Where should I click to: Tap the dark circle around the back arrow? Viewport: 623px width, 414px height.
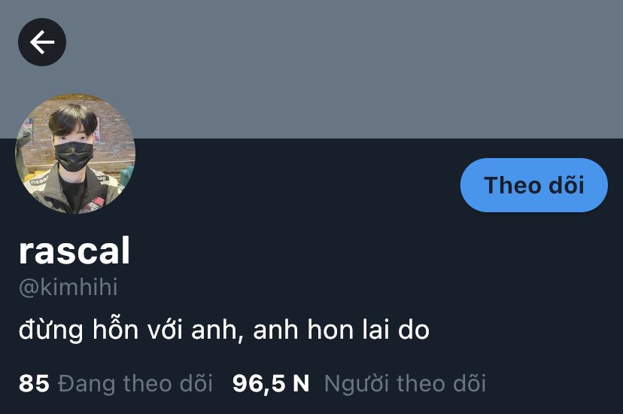tap(42, 42)
